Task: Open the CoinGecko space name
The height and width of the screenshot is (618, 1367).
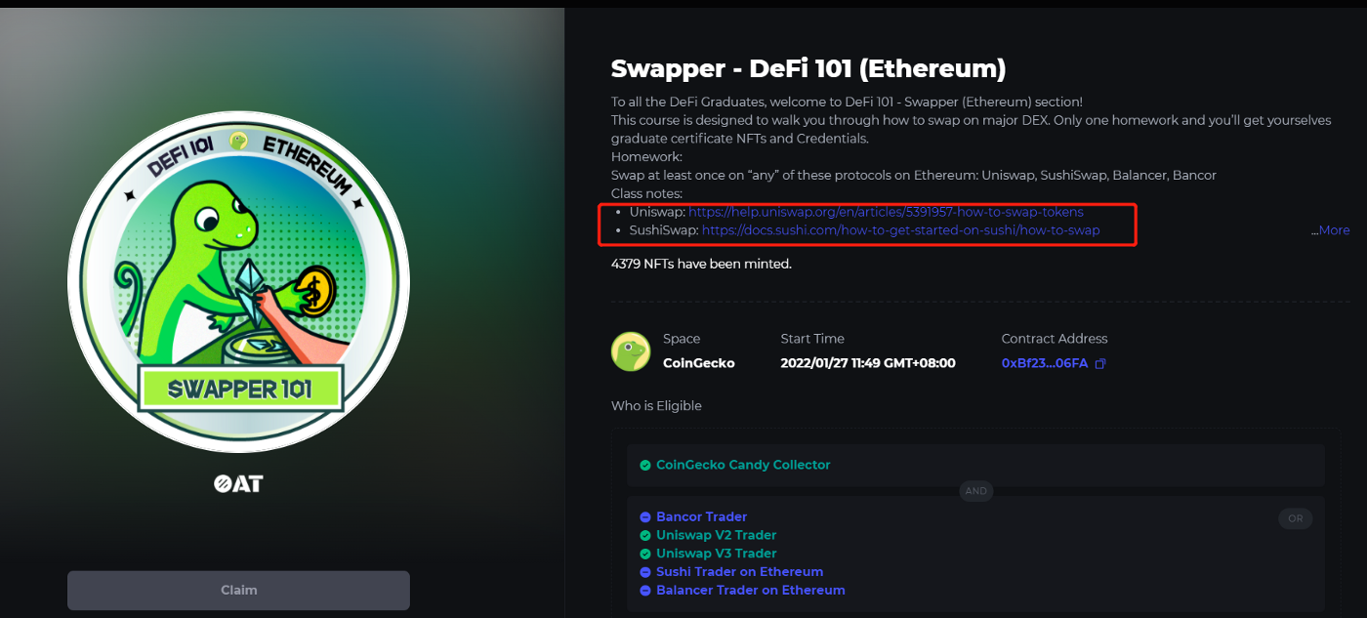Action: 698,363
